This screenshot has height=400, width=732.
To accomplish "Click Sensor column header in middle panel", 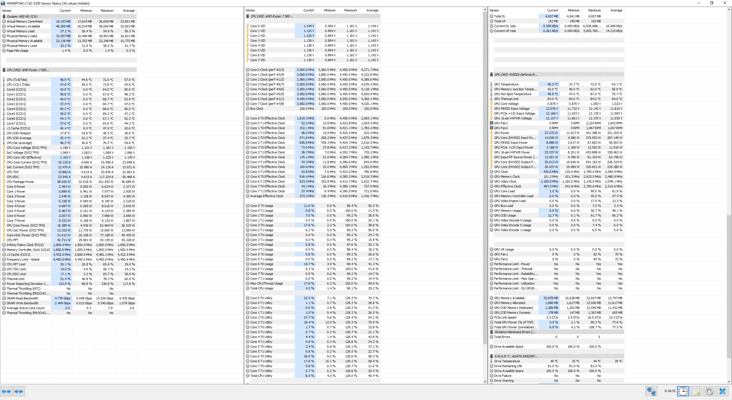I will (x=250, y=10).
